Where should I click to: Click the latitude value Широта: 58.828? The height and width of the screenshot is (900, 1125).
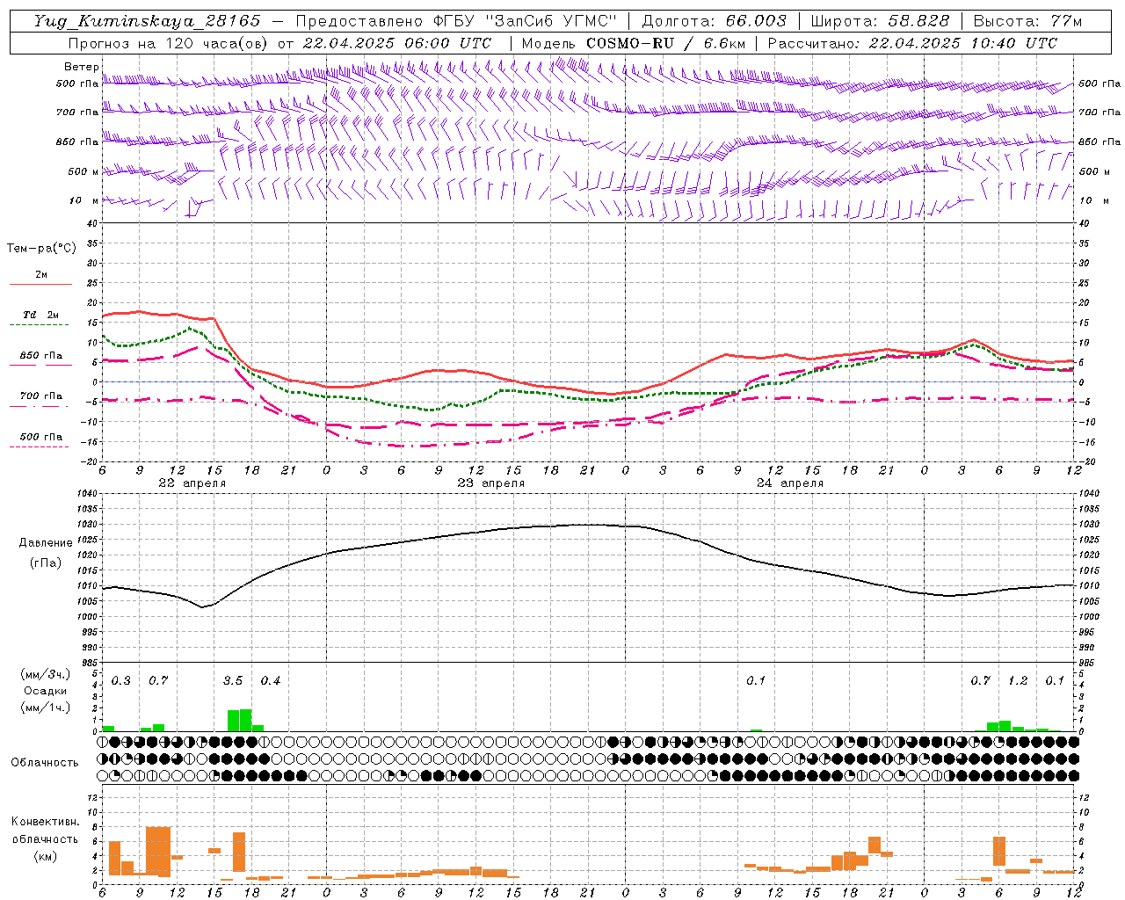click(x=880, y=21)
